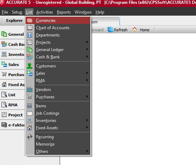Open the Setup menu
This screenshot has height=165, width=196.
pos(17,12)
